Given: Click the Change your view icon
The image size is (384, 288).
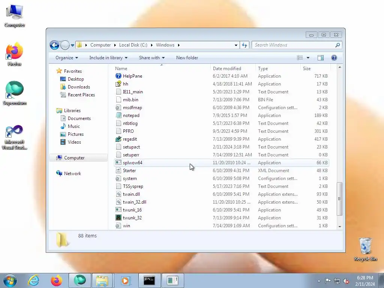Looking at the screenshot, I should coord(300,58).
